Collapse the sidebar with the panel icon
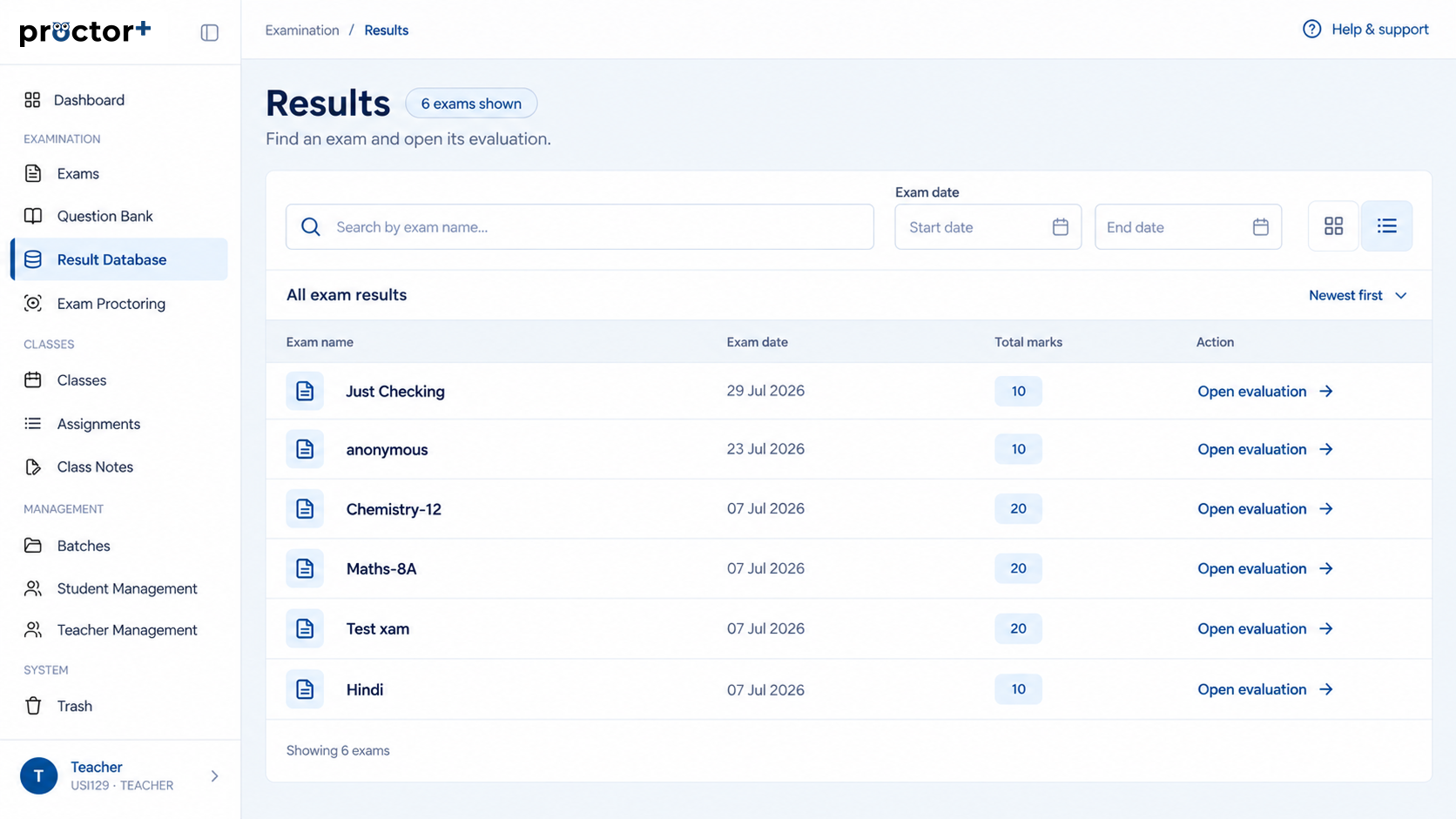This screenshot has height=819, width=1456. 209,33
